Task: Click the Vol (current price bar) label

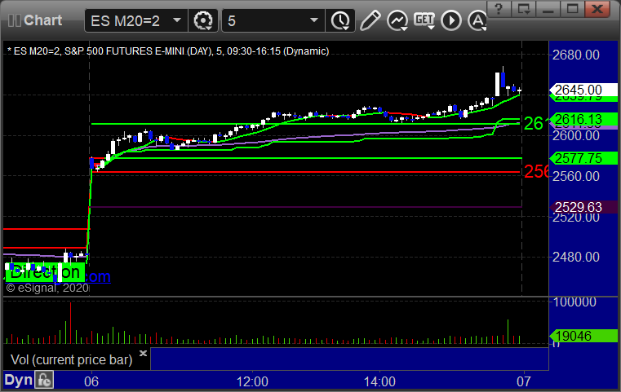Action: 71,359
